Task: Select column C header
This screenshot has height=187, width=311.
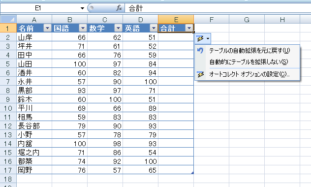Action: [105, 19]
